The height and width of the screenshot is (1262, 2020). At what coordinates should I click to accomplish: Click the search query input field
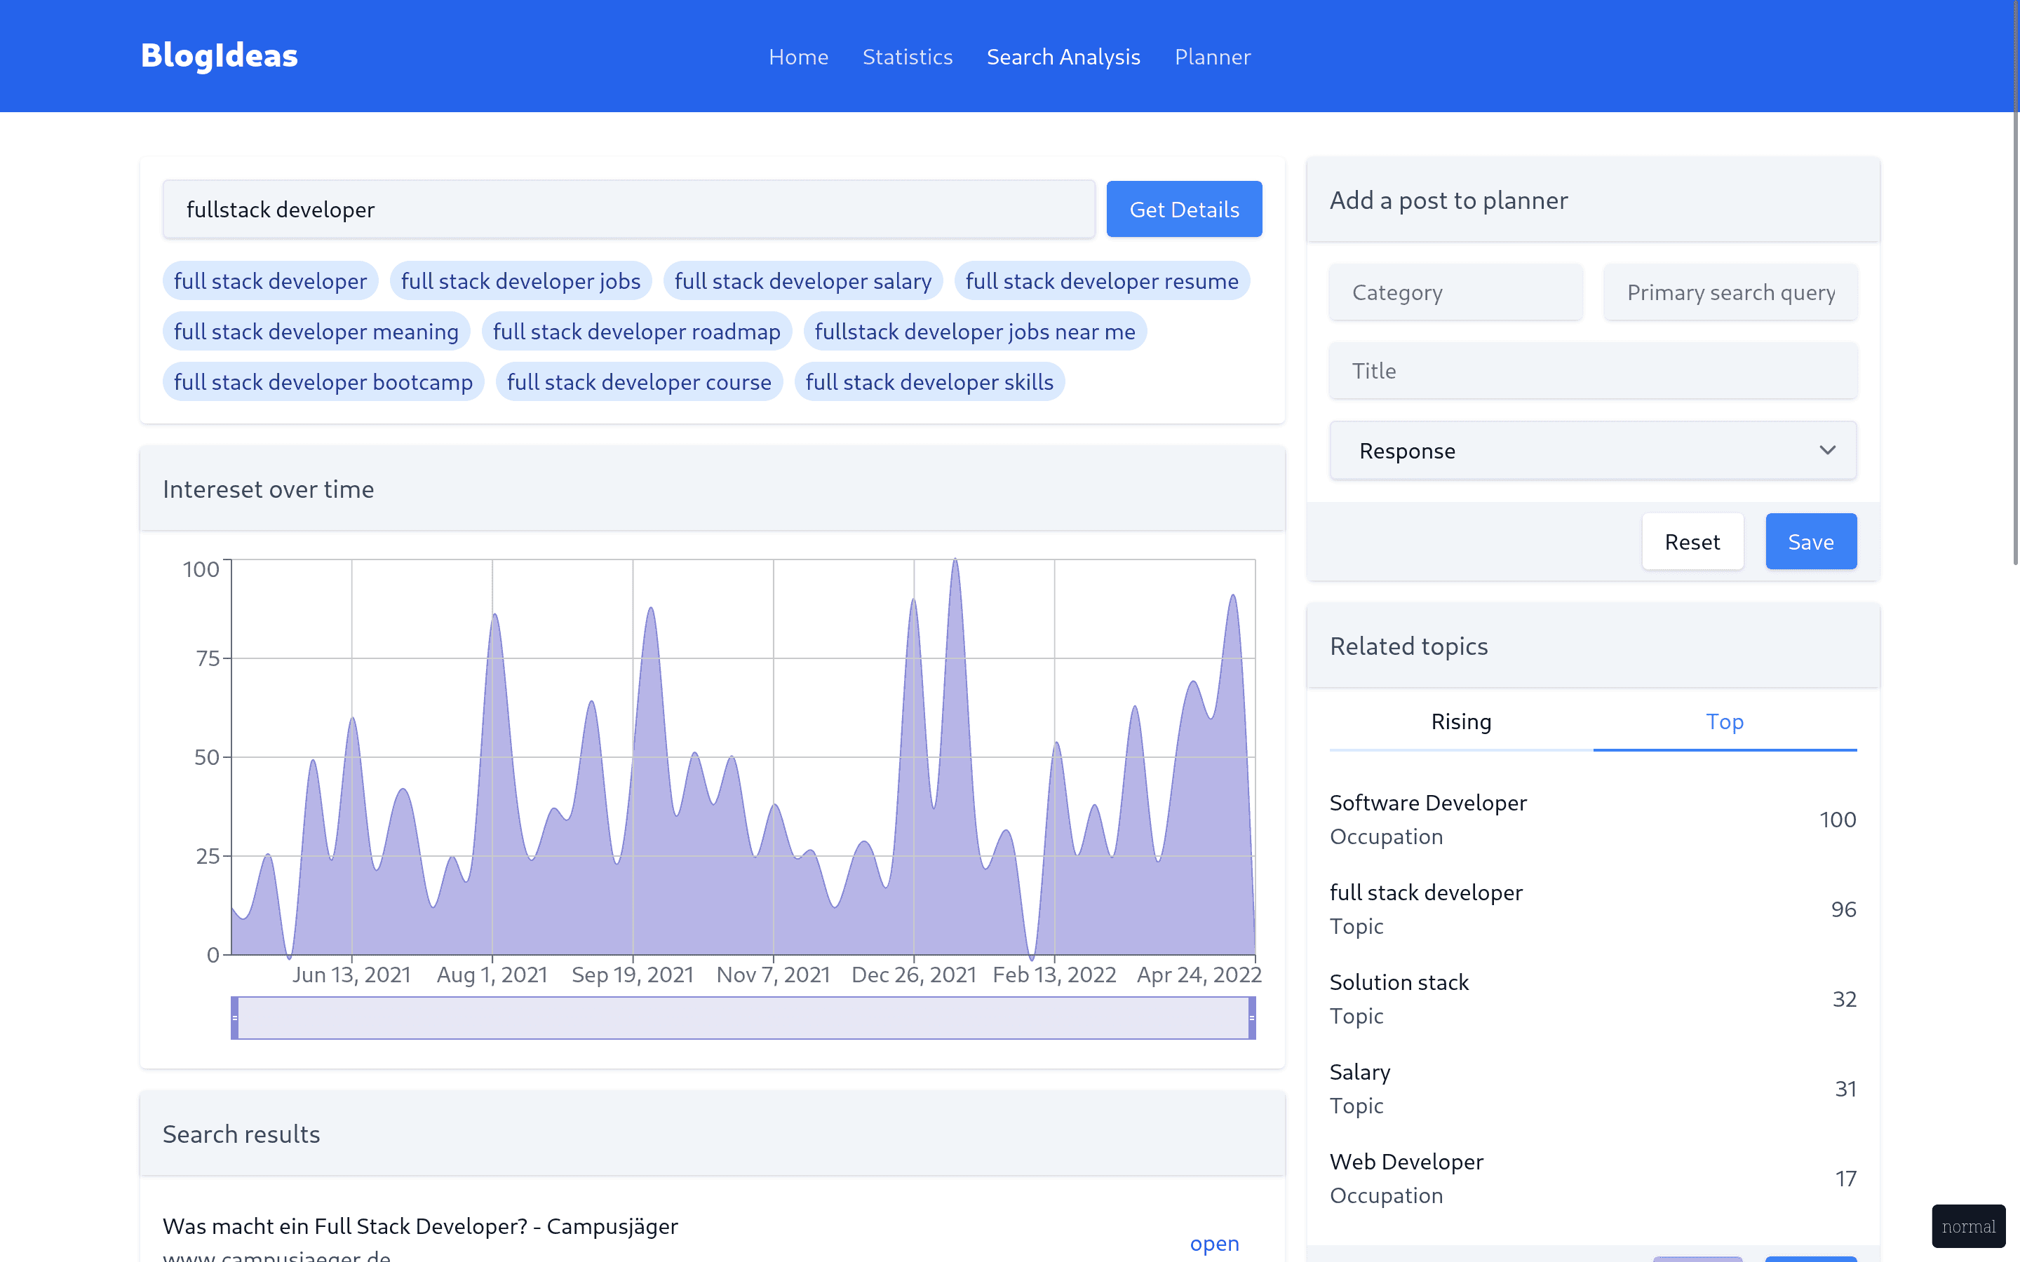pos(628,210)
